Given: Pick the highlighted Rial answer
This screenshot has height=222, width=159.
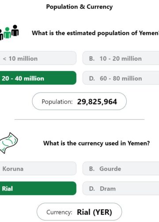Looking at the screenshot, I should pyautogui.click(x=38, y=189).
